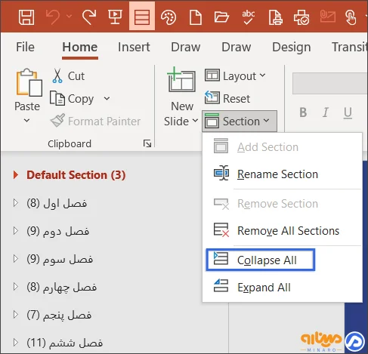Toggle Bold formatting
This screenshot has height=354, width=368.
(x=303, y=112)
